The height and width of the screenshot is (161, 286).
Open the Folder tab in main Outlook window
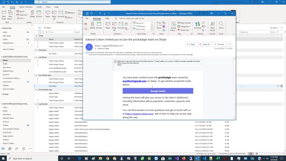point(39,7)
